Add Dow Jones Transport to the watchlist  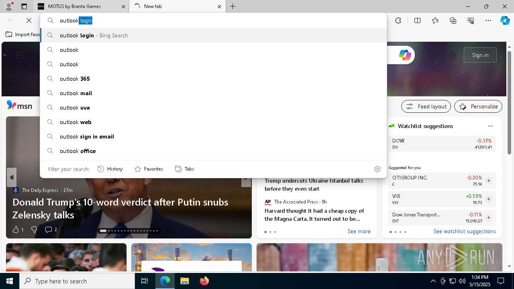tap(488, 218)
